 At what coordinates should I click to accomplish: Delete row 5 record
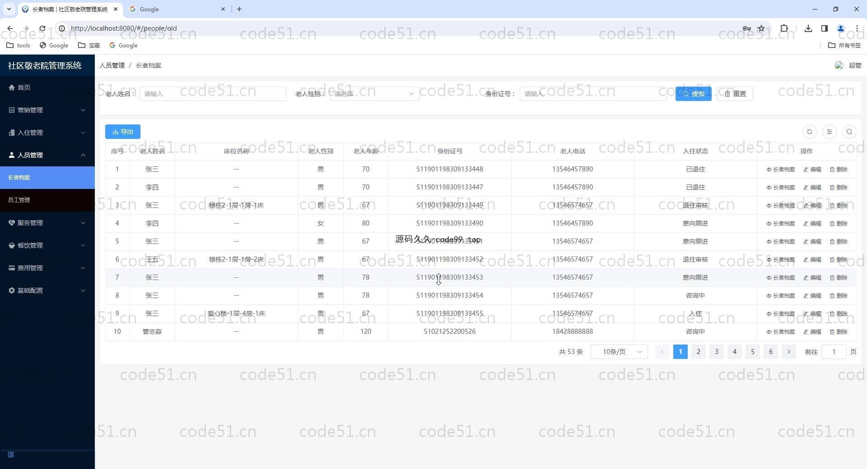[839, 242]
